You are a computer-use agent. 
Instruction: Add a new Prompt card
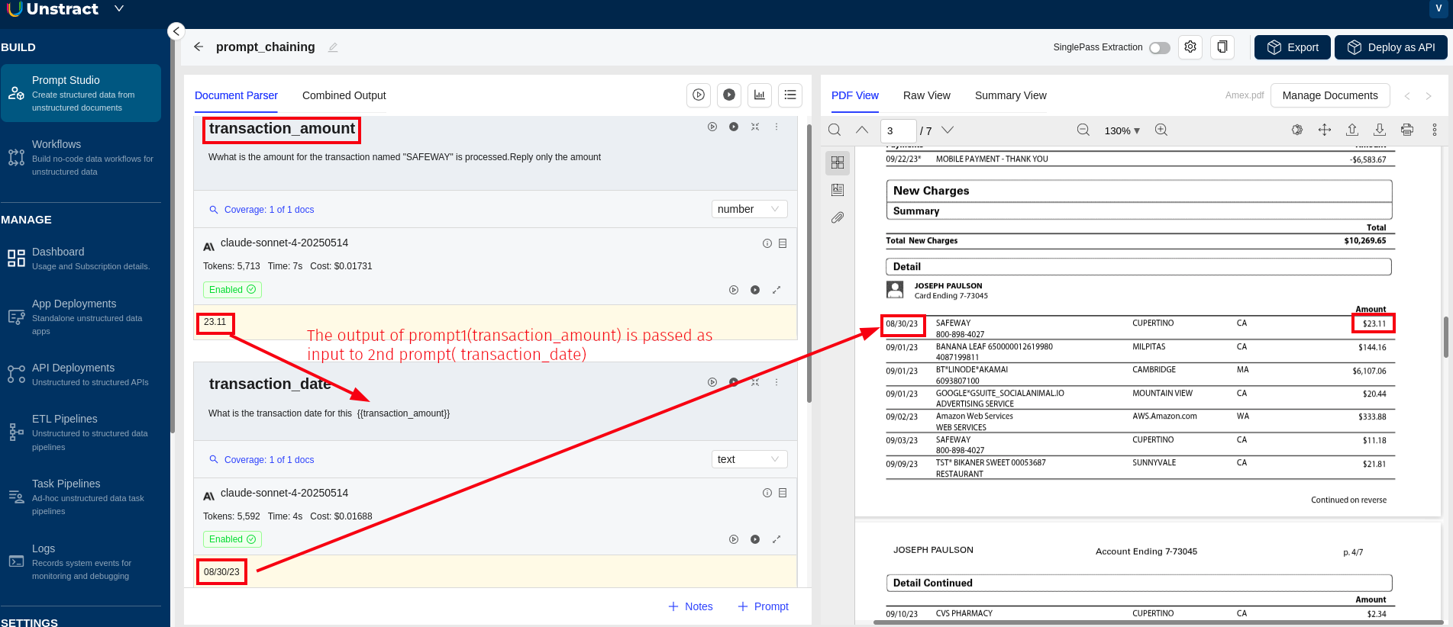point(763,606)
